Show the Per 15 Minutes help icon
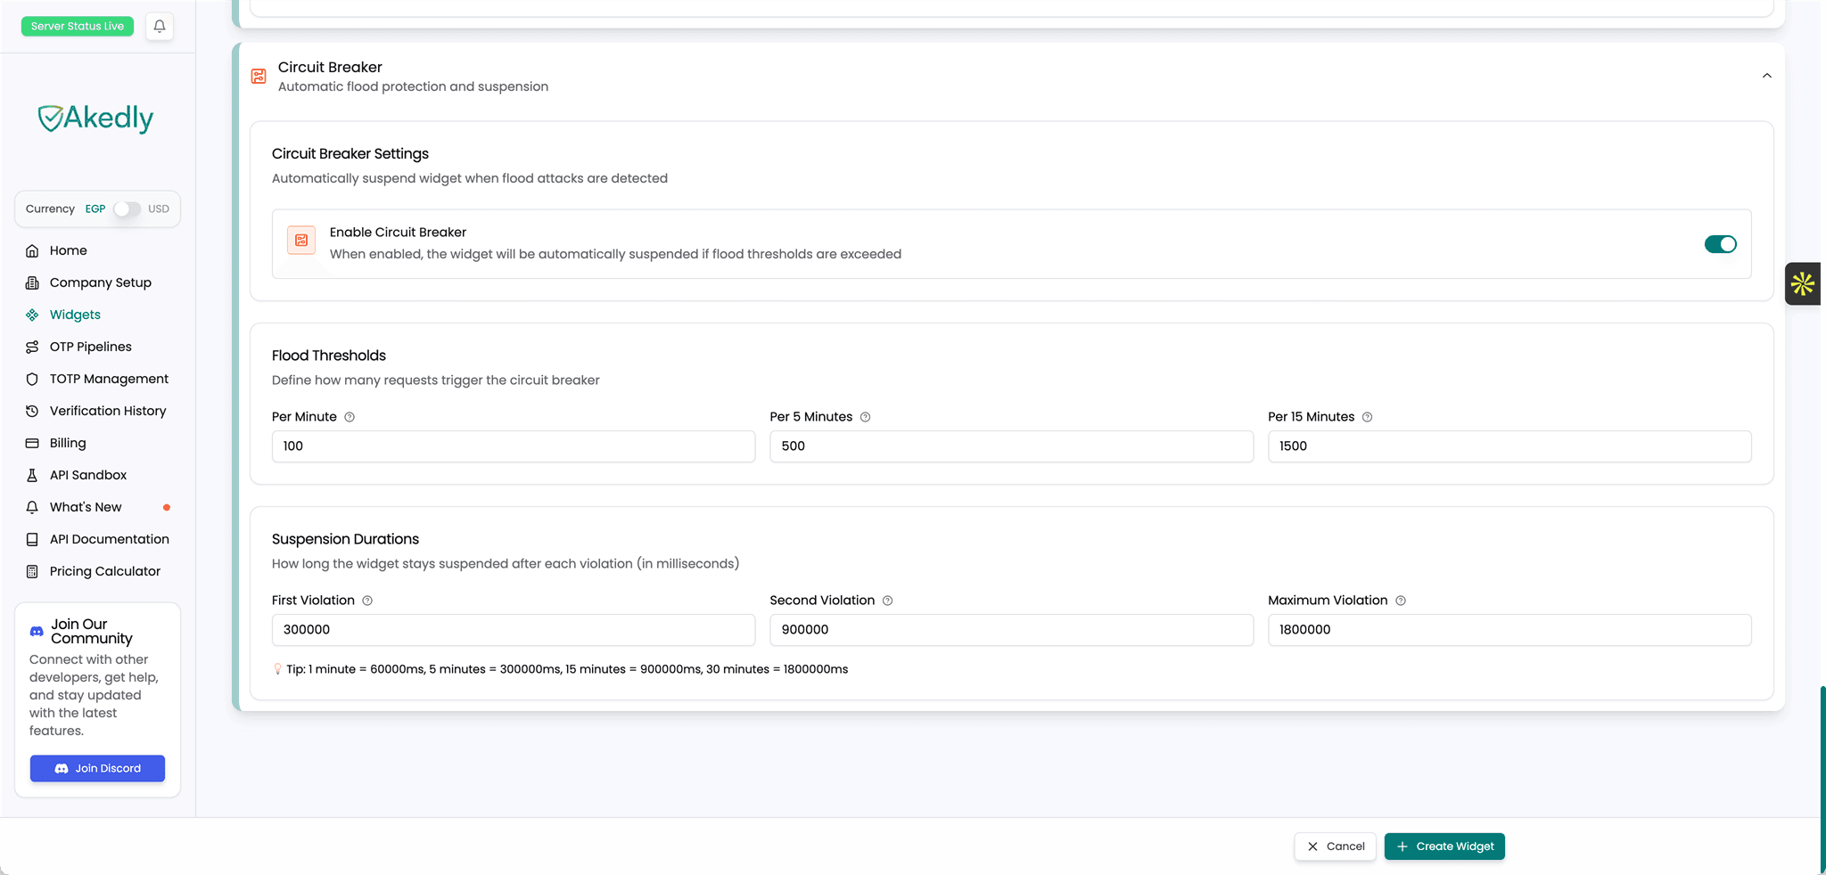Viewport: 1826px width, 875px height. tap(1367, 417)
